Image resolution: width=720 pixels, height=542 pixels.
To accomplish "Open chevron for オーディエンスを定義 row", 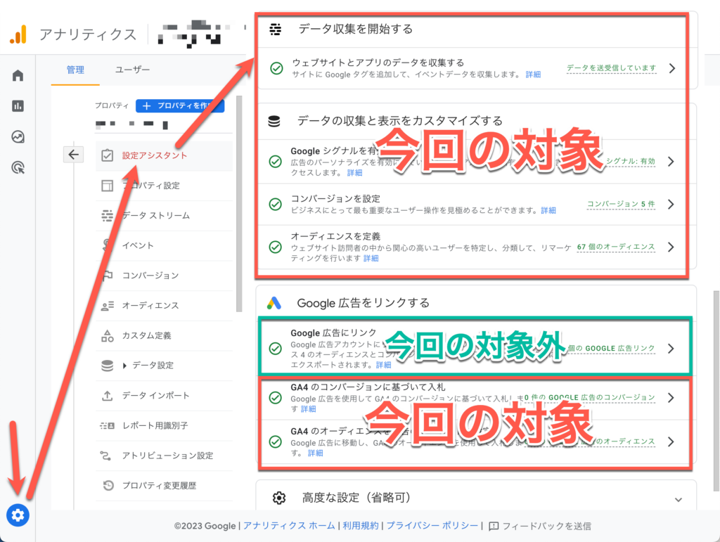I will [671, 247].
